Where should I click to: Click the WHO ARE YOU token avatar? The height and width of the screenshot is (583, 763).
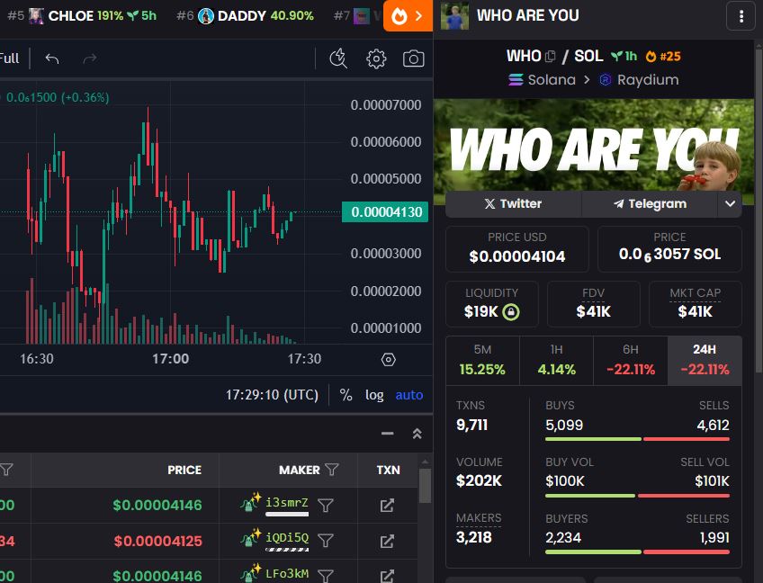[x=454, y=15]
